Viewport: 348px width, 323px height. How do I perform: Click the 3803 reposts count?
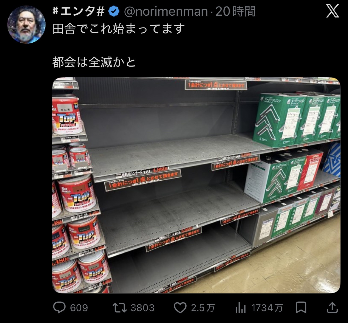point(142,308)
